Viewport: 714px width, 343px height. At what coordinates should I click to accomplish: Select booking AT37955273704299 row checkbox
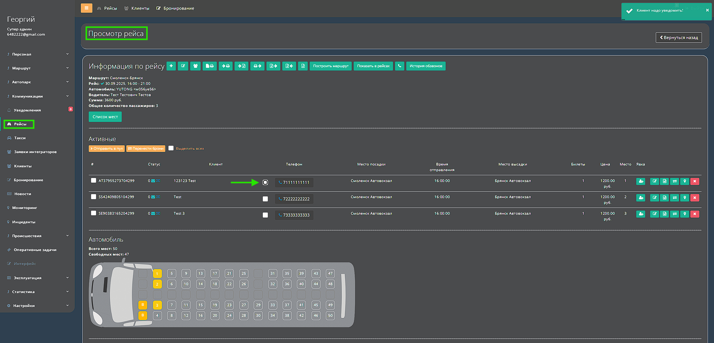pyautogui.click(x=94, y=181)
